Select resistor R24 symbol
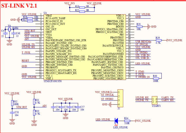Viewport: 186px width, 133px height. coord(82,8)
